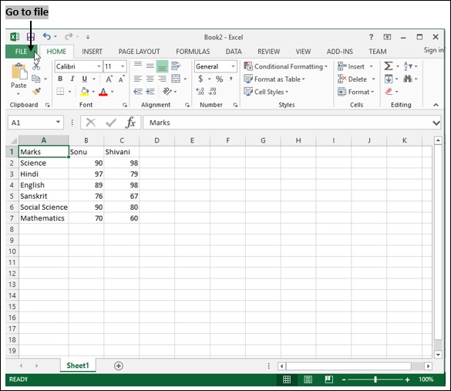Viewport: 451px width, 391px height.
Task: Click the Save icon in quick access toolbar
Action: tap(31, 37)
